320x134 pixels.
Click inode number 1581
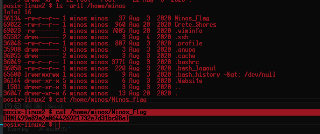click(x=14, y=87)
